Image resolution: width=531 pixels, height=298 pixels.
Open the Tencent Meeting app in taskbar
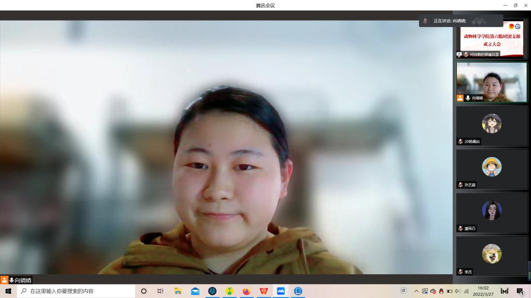281,291
